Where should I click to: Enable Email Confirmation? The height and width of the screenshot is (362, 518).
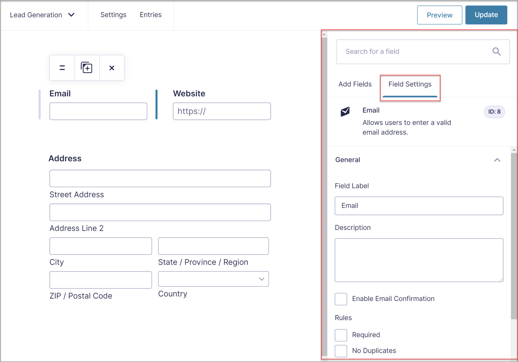coord(341,299)
